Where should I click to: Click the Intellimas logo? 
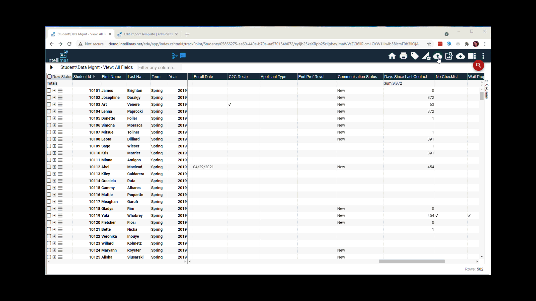coord(58,56)
